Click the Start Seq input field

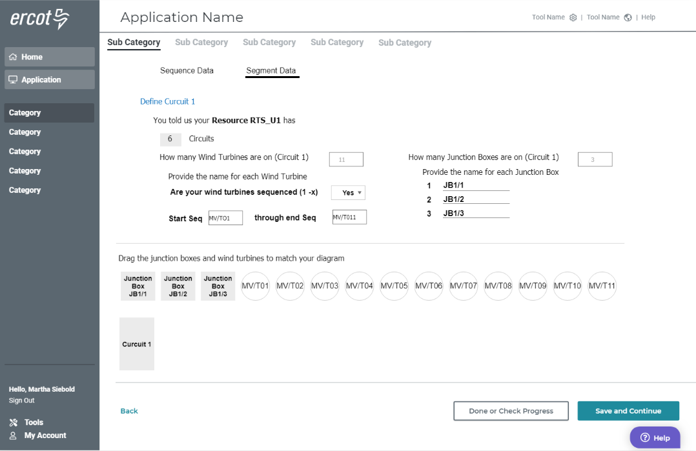[x=225, y=218]
